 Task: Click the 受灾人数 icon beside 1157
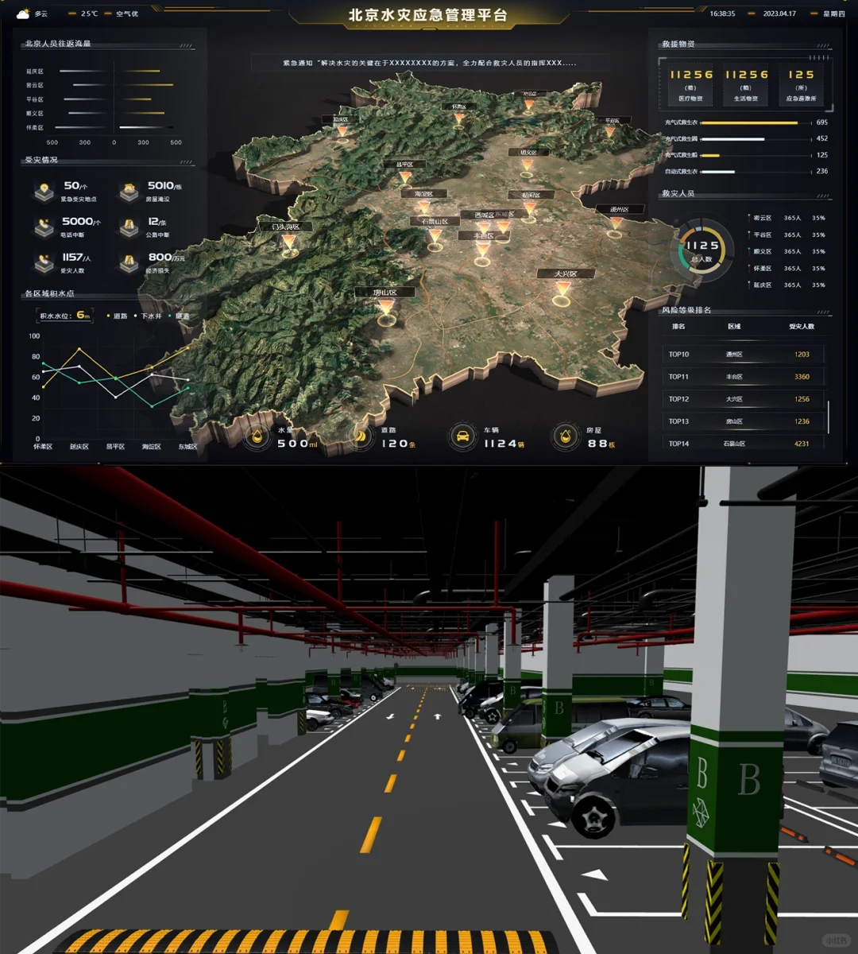pyautogui.click(x=44, y=262)
